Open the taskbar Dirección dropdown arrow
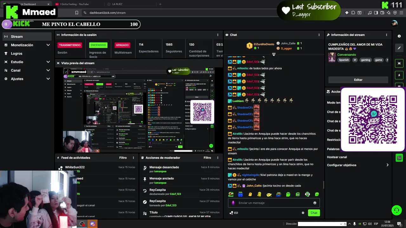 click(341, 224)
